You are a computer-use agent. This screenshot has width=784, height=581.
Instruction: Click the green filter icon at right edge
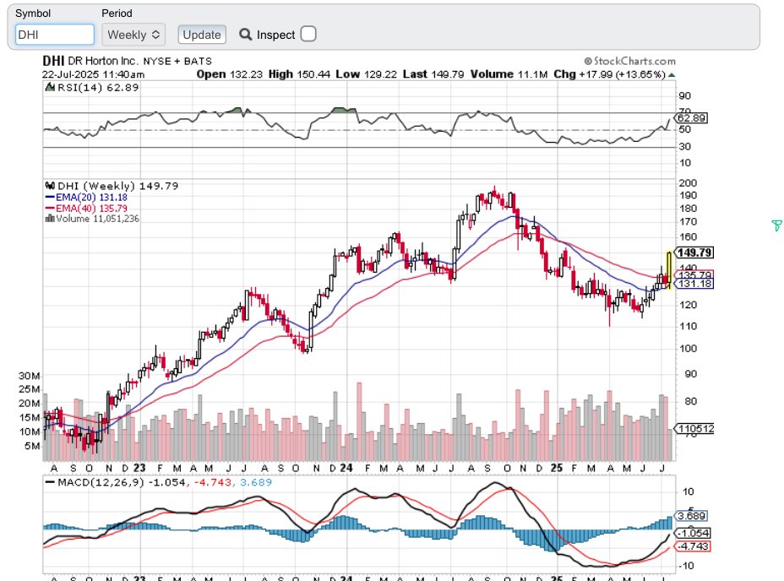point(776,225)
